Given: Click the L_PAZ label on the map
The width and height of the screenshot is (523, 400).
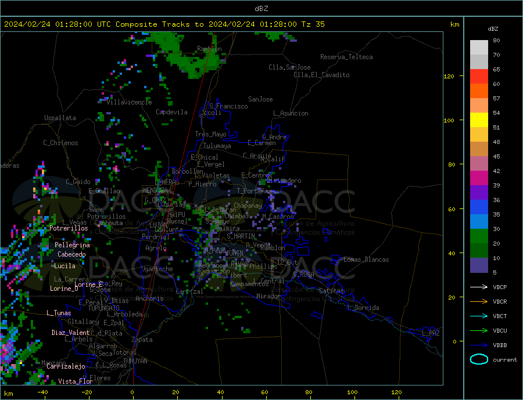Looking at the screenshot, I should (431, 333).
